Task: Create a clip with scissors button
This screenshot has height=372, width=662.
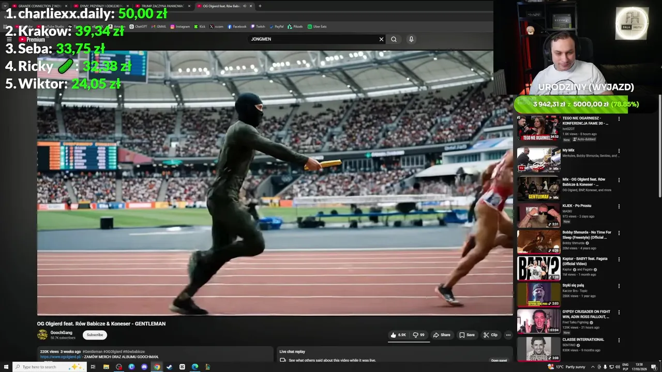Action: (x=490, y=335)
